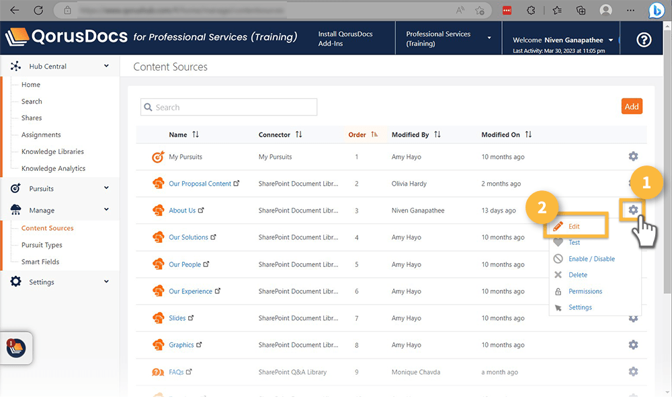672x409 pixels.
Task: Click the red extension icon in the browser toolbar
Action: [x=507, y=10]
